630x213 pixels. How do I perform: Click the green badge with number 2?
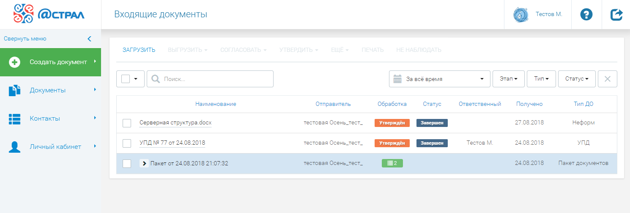pyautogui.click(x=392, y=163)
